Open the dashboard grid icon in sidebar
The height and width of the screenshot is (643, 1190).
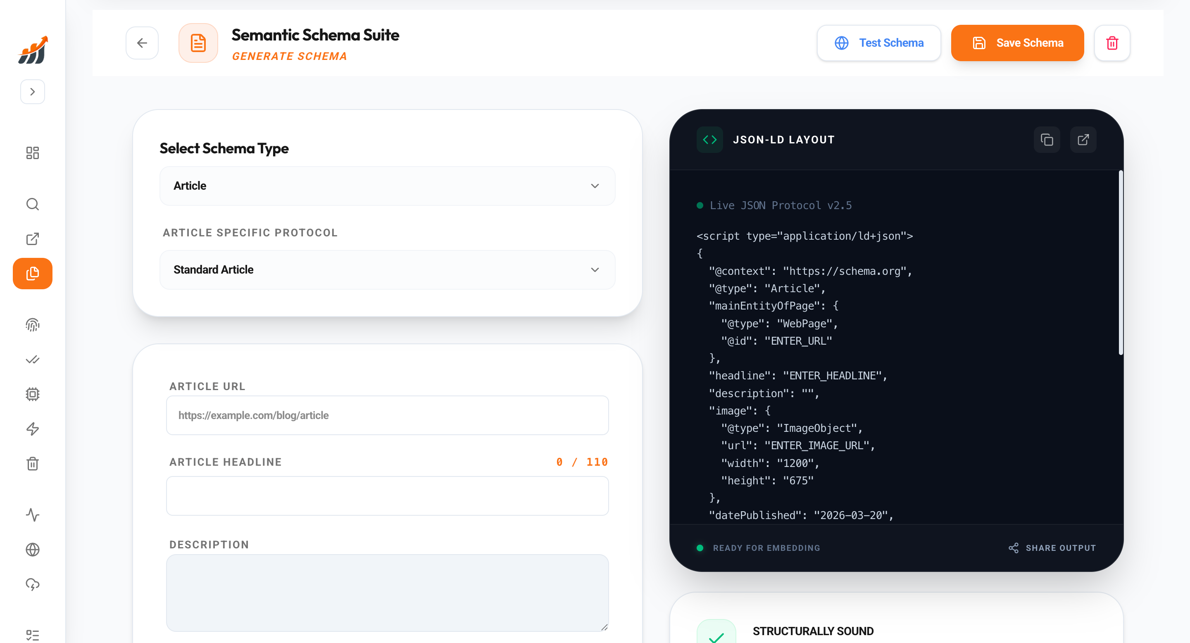click(x=32, y=153)
